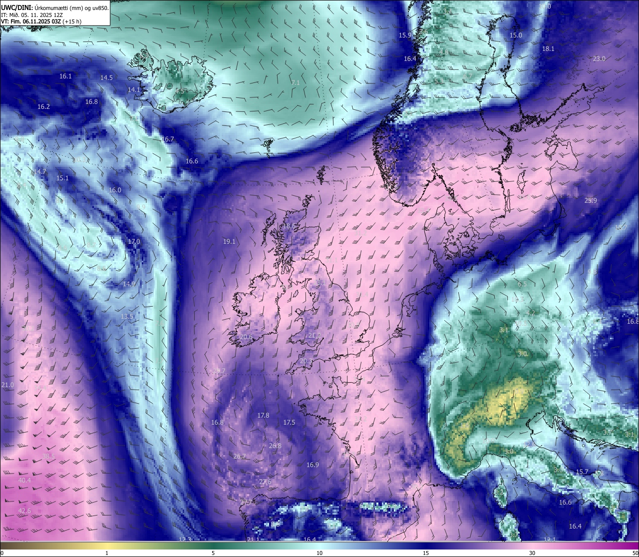Click the 27.6 value label
Image resolution: width=639 pixels, height=557 pixels.
[265, 482]
